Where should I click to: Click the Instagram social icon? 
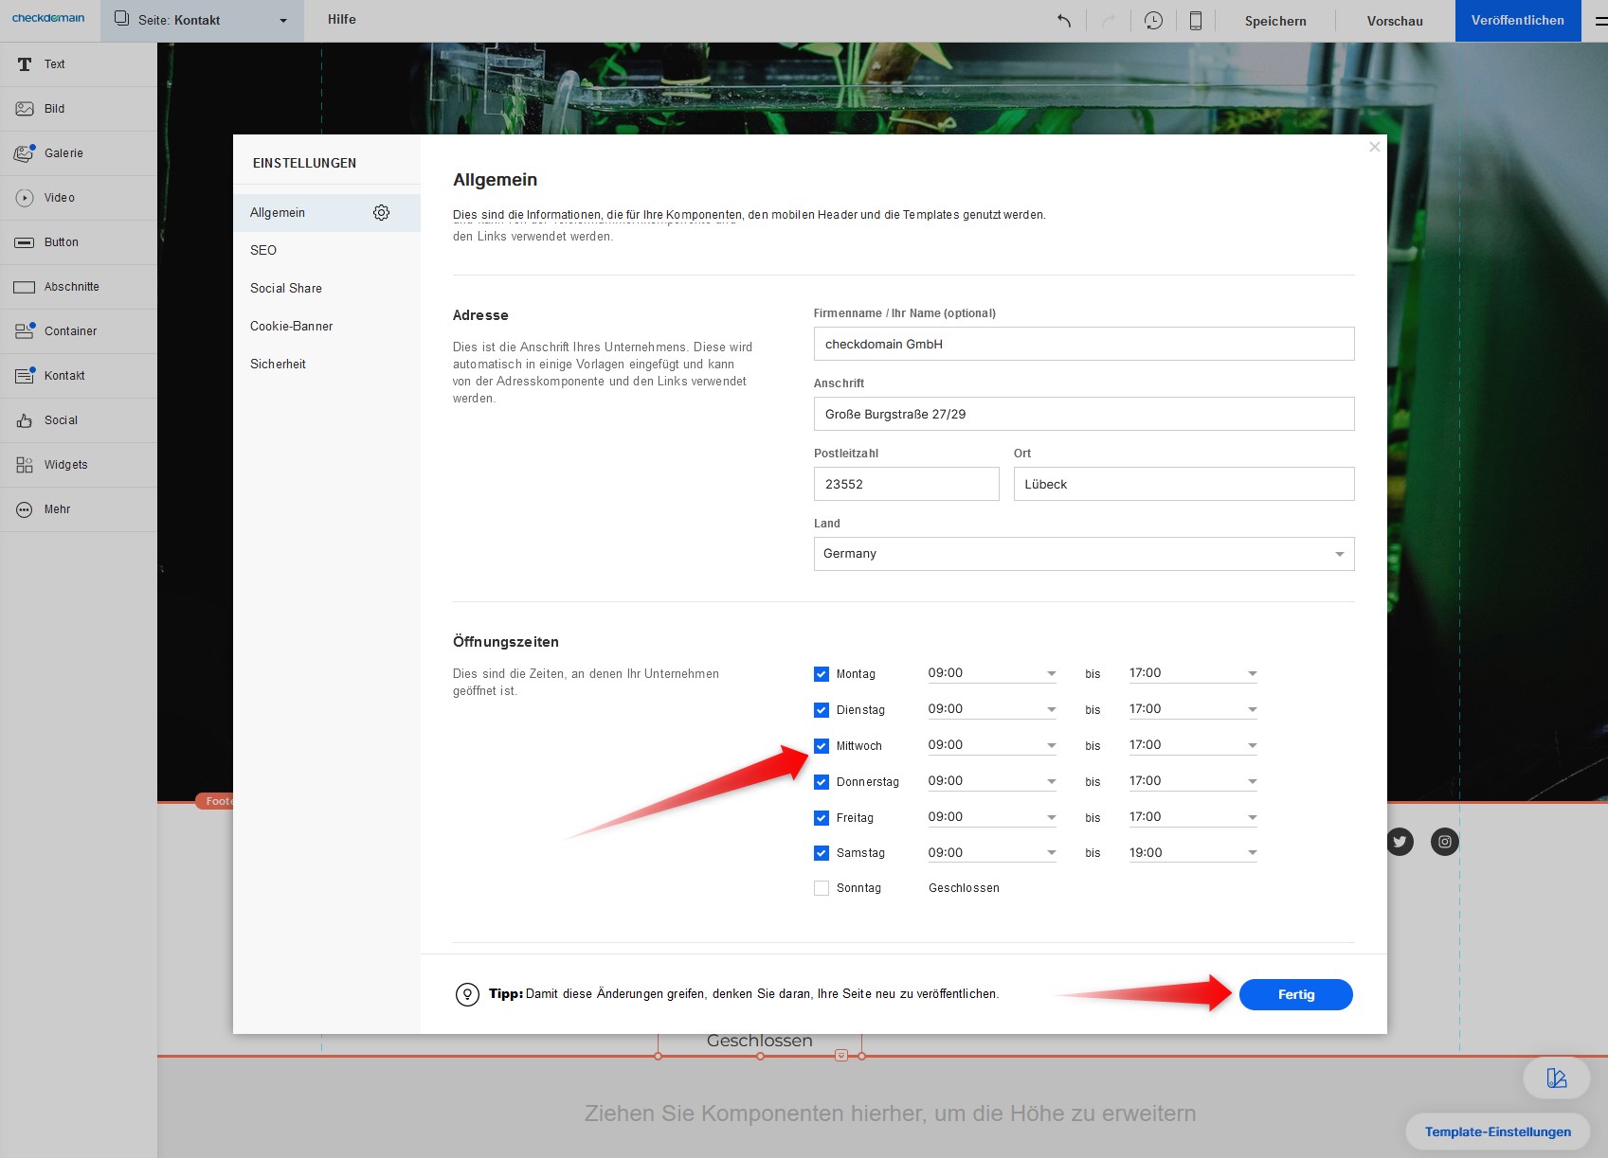pyautogui.click(x=1444, y=842)
